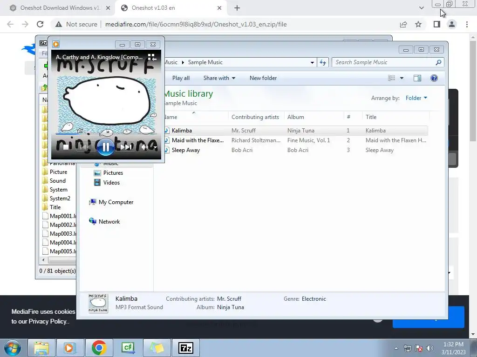
Task: Click the search magnifier icon in Explorer
Action: coord(438,62)
